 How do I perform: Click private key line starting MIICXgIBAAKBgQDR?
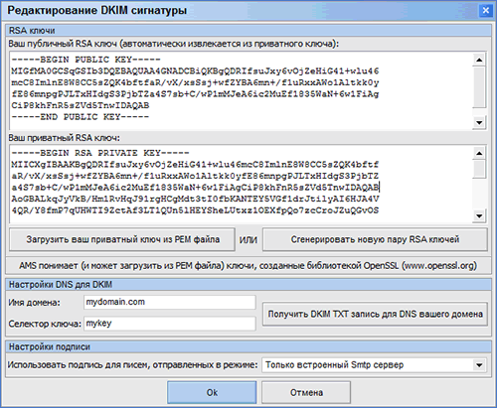click(195, 165)
